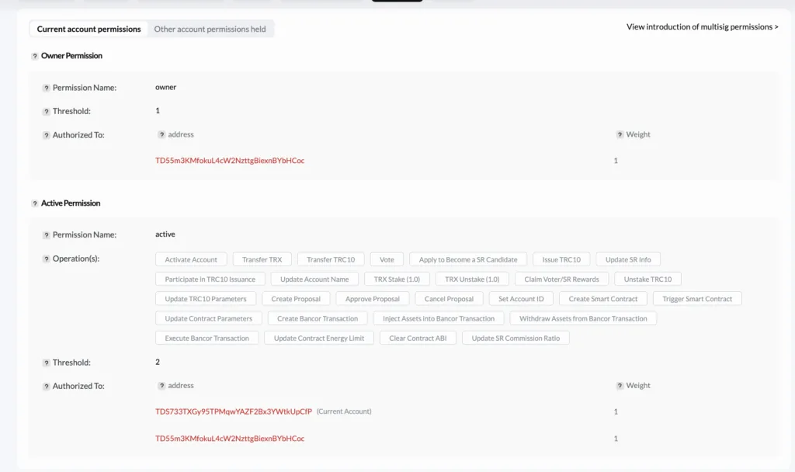The height and width of the screenshot is (472, 795).
Task: Click Claim Voter/SR Rewards tag
Action: click(x=562, y=279)
